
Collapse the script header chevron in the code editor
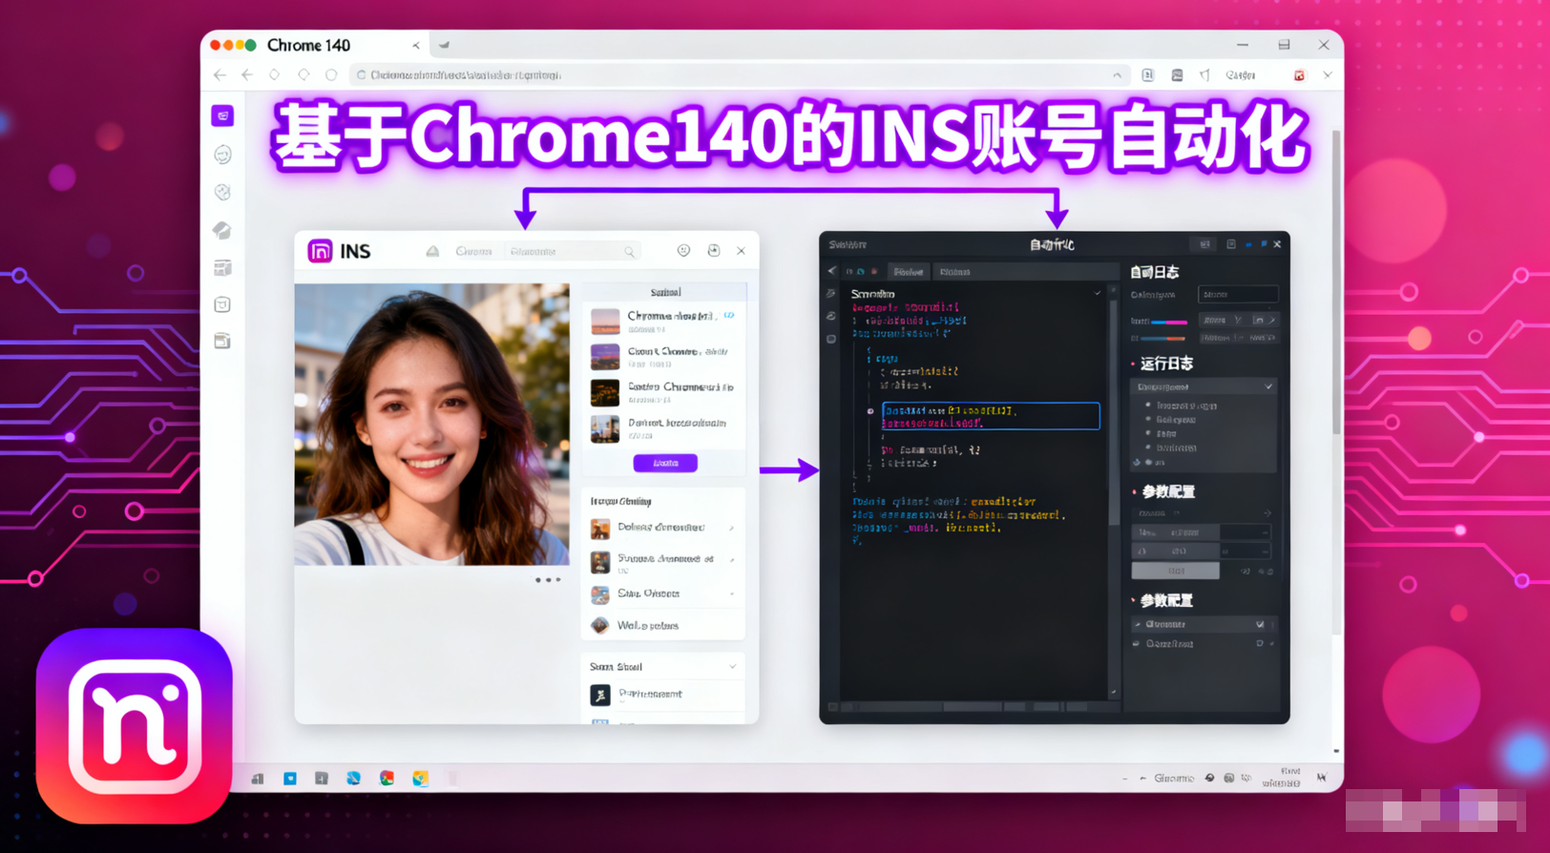coord(1097,293)
